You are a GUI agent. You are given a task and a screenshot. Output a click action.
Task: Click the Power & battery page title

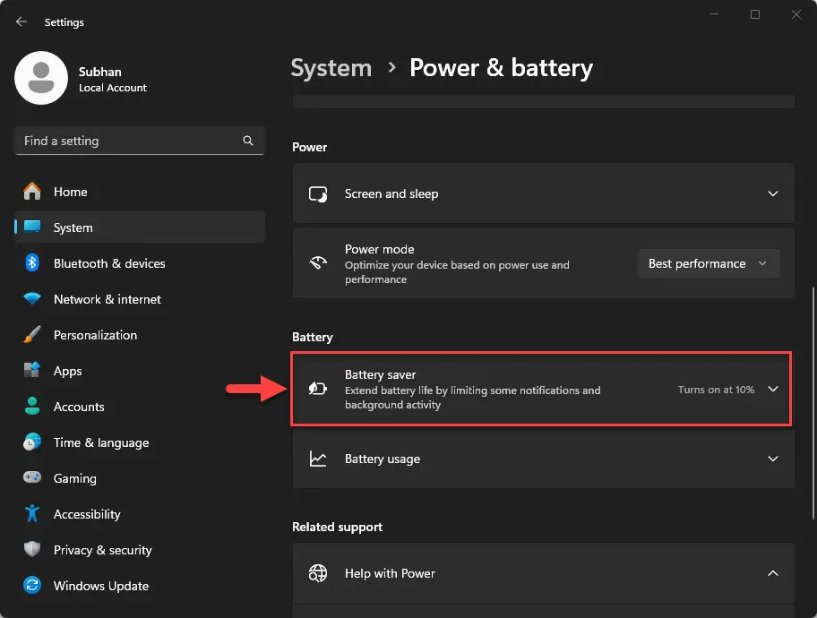coord(502,68)
